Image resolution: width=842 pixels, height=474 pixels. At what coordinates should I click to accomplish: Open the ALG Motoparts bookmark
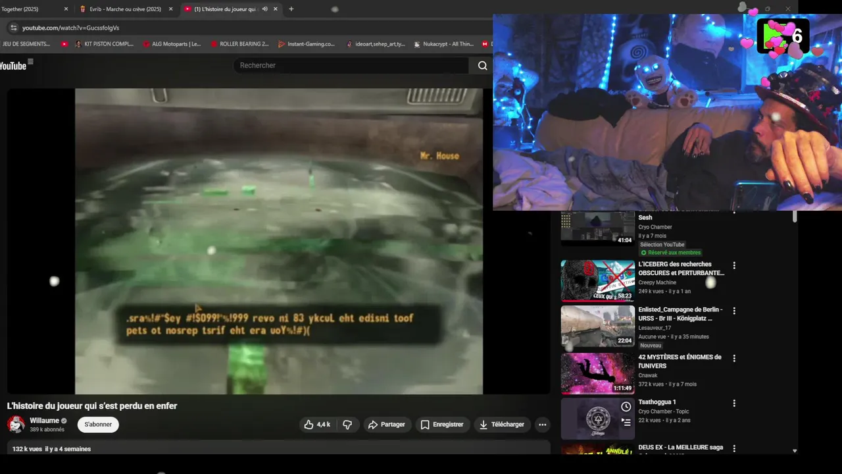(171, 44)
